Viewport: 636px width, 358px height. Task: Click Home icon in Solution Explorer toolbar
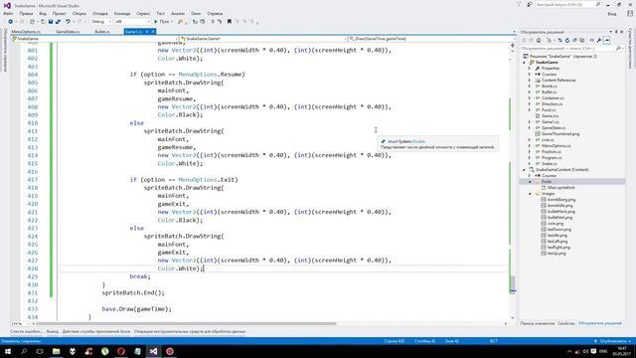coord(539,40)
